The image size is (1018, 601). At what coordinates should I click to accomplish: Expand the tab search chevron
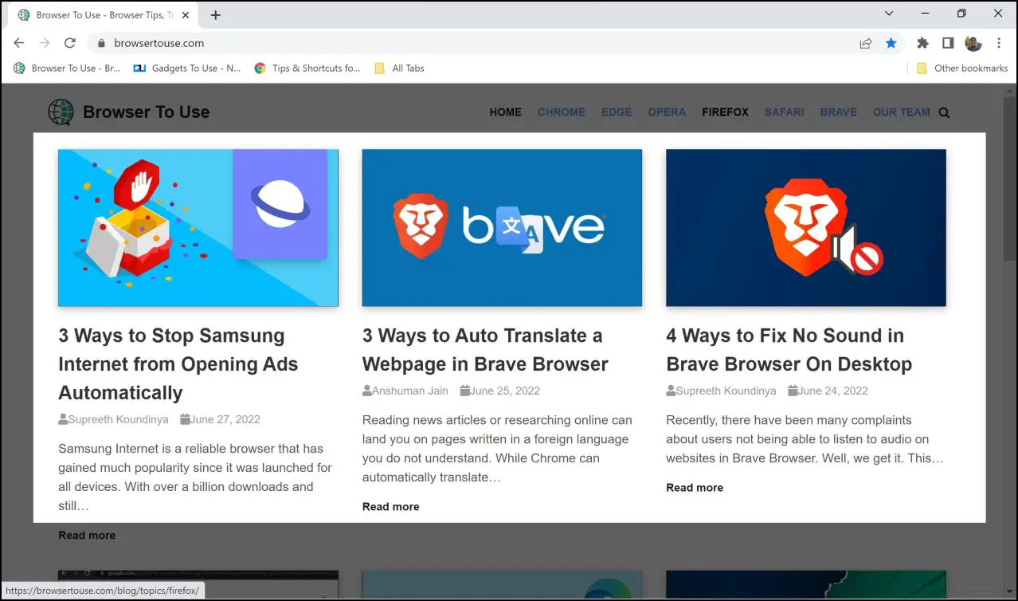coord(890,14)
